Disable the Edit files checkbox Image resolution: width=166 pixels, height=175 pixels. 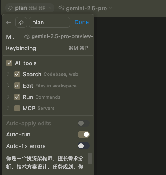17,86
